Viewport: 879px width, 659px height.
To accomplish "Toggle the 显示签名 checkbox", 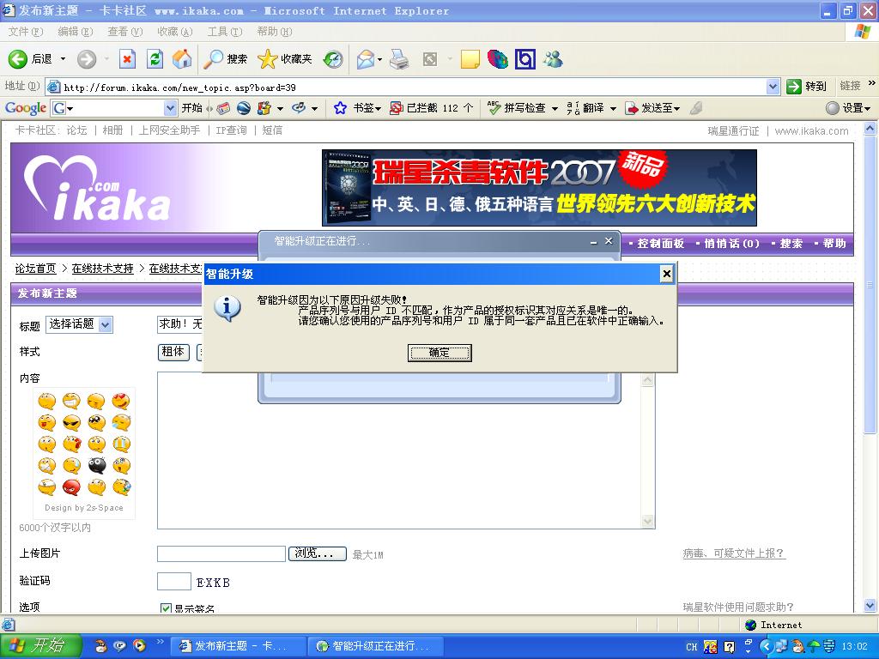I will click(x=166, y=608).
